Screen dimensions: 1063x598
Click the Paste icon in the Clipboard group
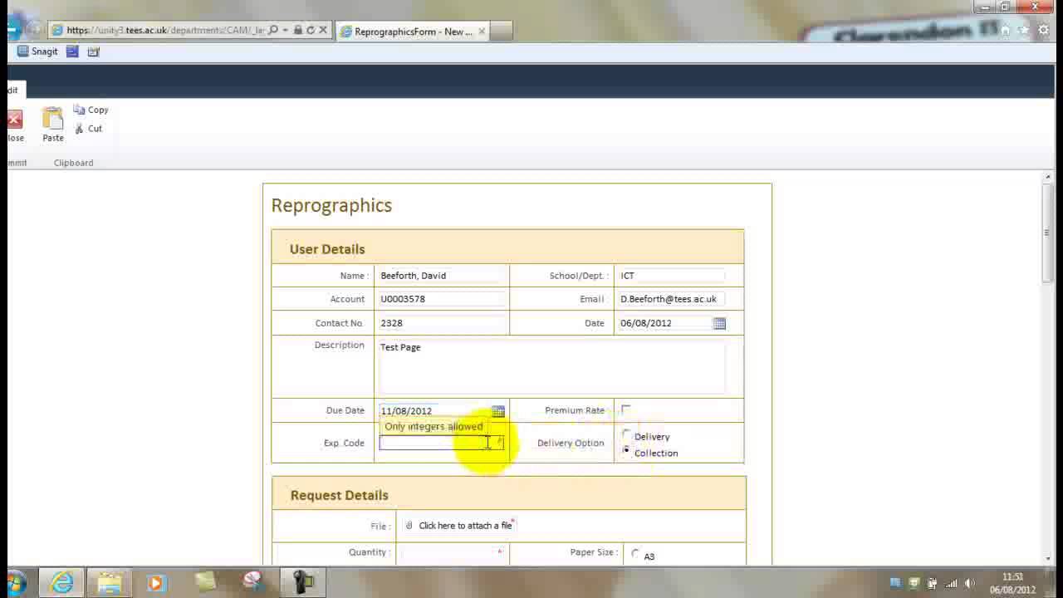point(53,119)
